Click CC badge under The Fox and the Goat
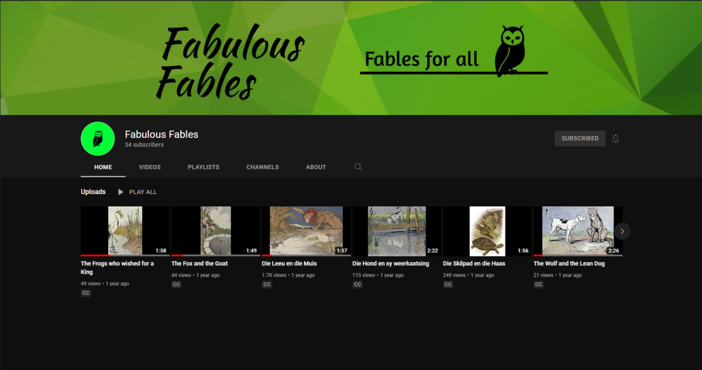Viewport: 702px width, 370px height. [177, 285]
